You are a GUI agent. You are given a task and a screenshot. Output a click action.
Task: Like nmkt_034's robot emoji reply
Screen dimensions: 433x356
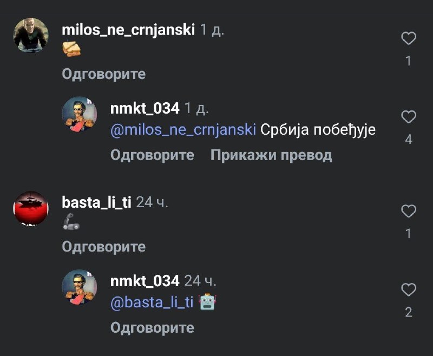[x=409, y=290]
